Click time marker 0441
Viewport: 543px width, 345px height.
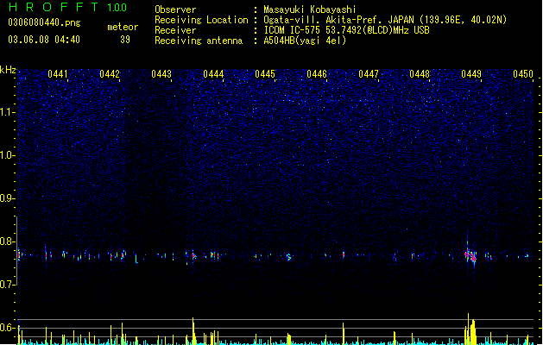pos(58,74)
